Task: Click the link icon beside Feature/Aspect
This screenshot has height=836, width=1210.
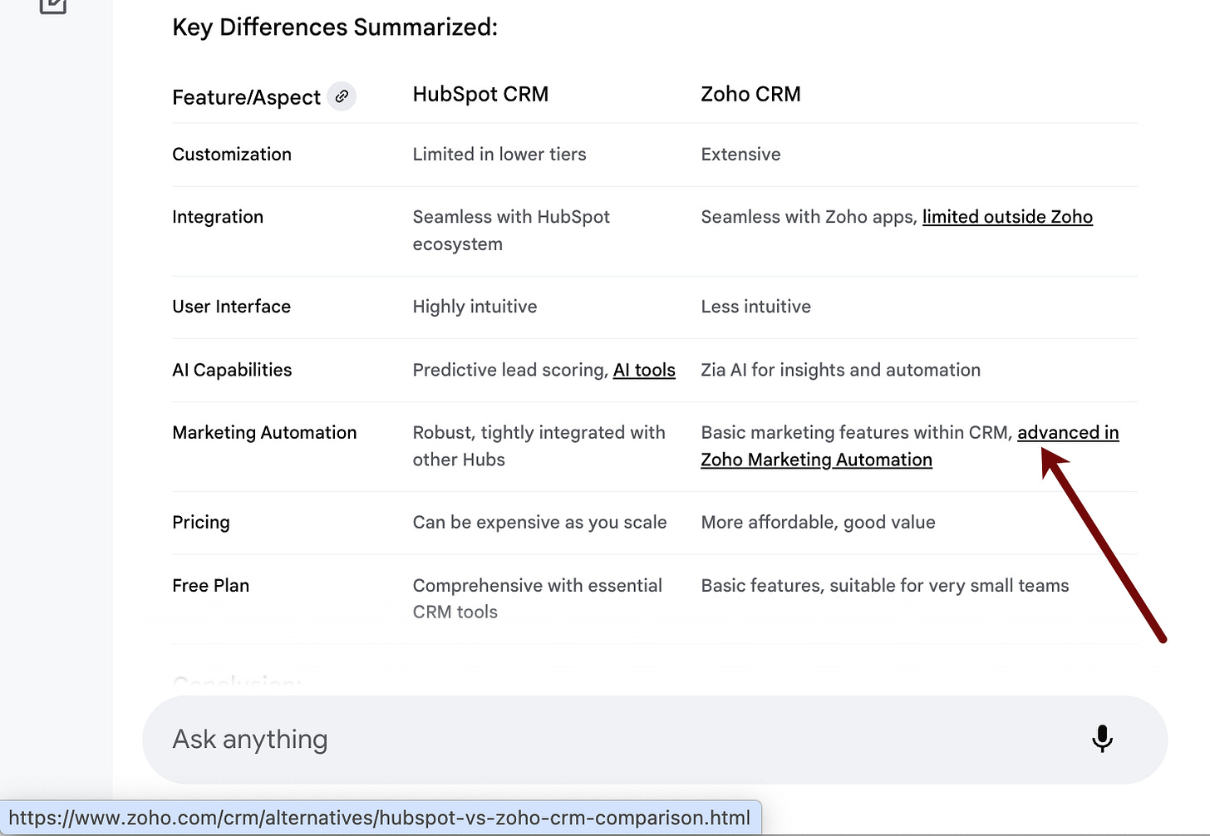Action: pyautogui.click(x=342, y=96)
